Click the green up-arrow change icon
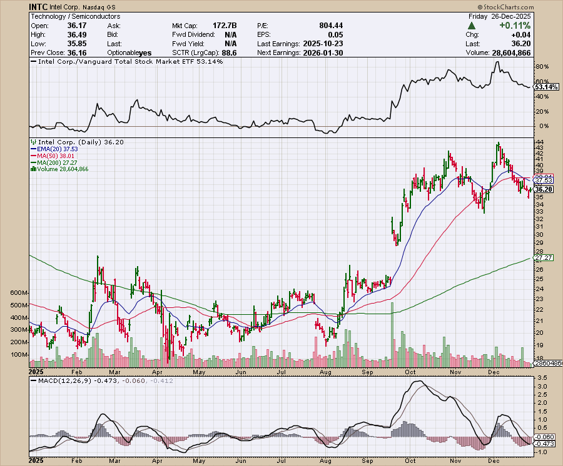The height and width of the screenshot is (466, 563). 472,26
